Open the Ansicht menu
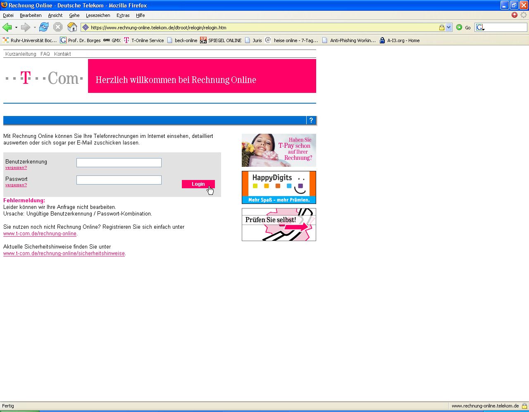Screen dimensions: 529x412 tap(55, 15)
